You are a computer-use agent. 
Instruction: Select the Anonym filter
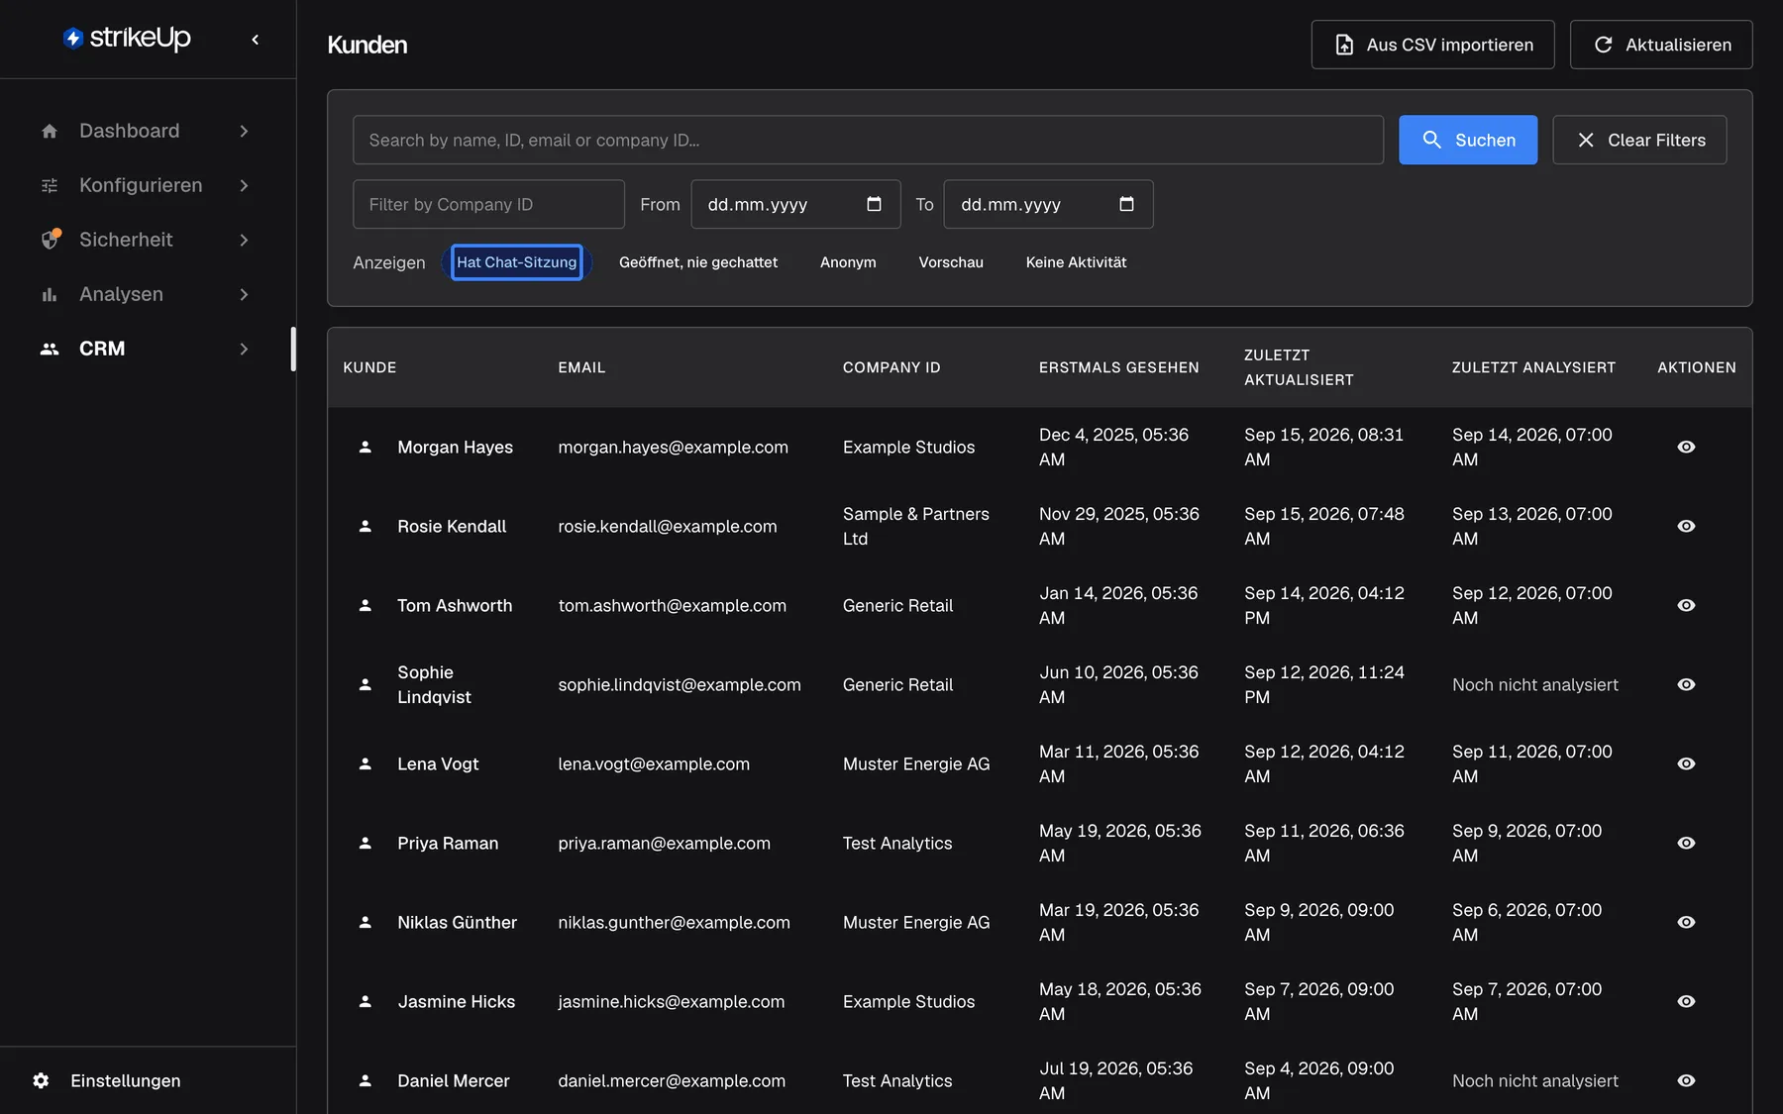click(x=848, y=262)
